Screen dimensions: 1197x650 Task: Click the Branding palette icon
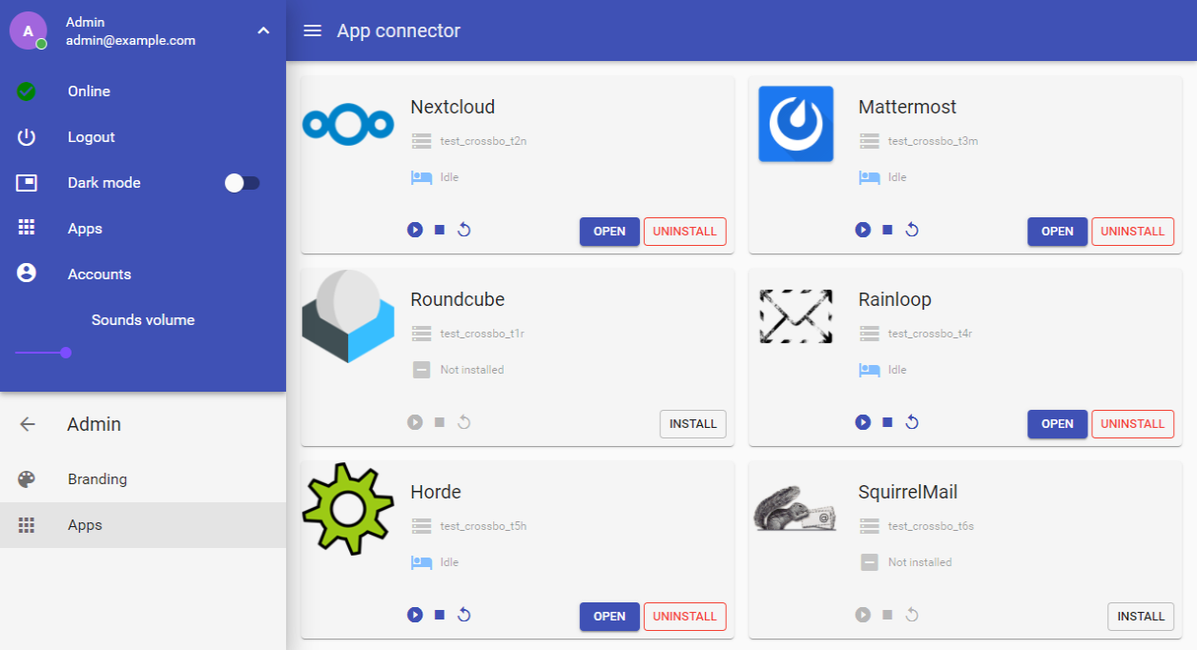[27, 479]
